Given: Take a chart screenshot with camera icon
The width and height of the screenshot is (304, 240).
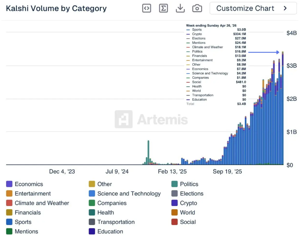Looking at the screenshot, I should [197, 8].
